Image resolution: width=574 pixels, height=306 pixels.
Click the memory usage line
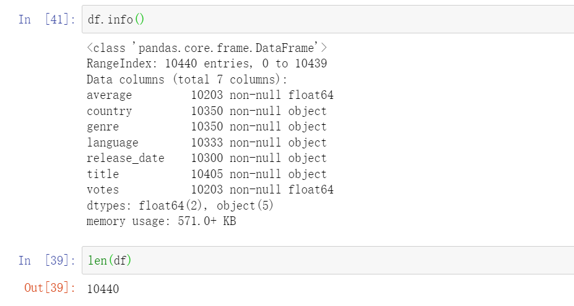(x=161, y=221)
